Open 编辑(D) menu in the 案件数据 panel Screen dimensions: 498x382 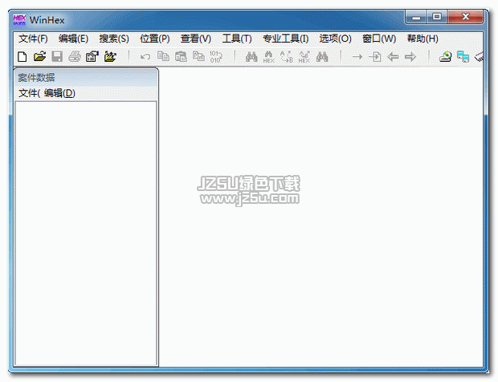click(59, 93)
